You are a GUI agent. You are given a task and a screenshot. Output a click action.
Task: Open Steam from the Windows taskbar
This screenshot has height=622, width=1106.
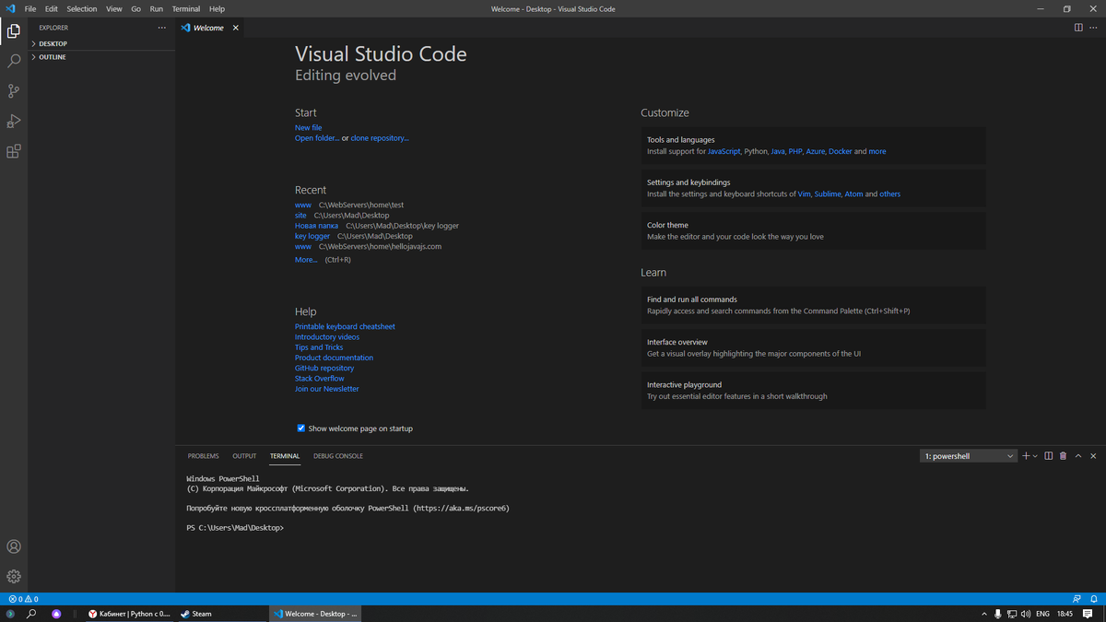pyautogui.click(x=196, y=614)
